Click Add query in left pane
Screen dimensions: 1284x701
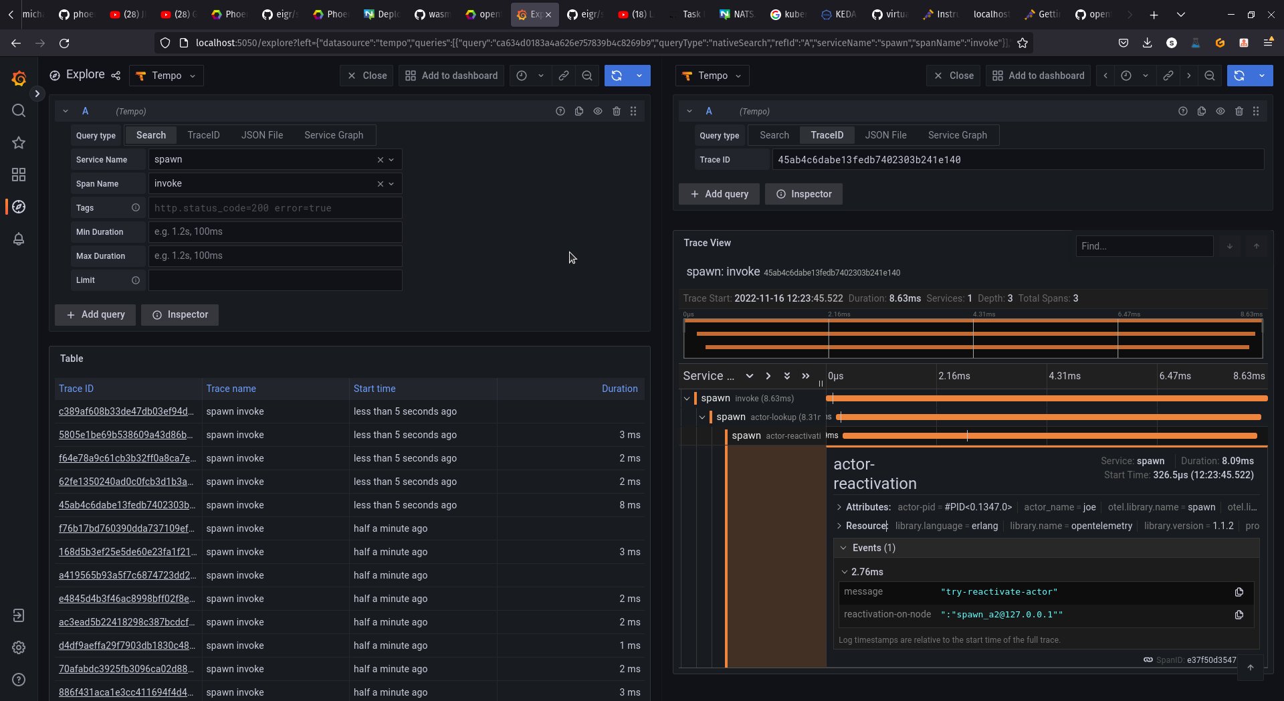tap(95, 314)
